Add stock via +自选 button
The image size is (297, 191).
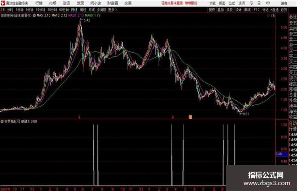pyautogui.click(x=275, y=10)
